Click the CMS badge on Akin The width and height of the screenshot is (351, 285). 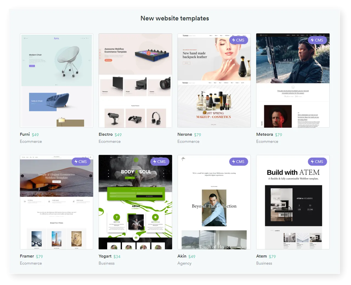pos(239,162)
